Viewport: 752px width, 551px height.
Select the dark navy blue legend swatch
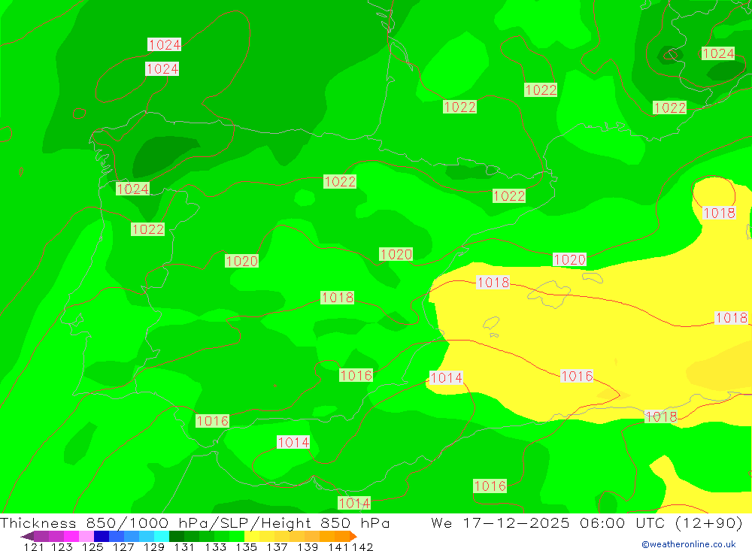102,536
